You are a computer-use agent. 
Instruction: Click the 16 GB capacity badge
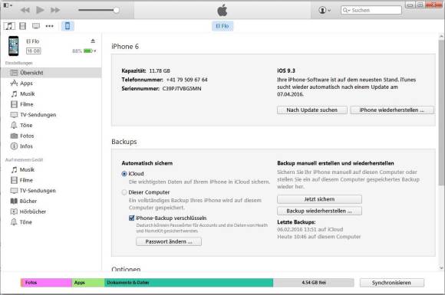(34, 51)
